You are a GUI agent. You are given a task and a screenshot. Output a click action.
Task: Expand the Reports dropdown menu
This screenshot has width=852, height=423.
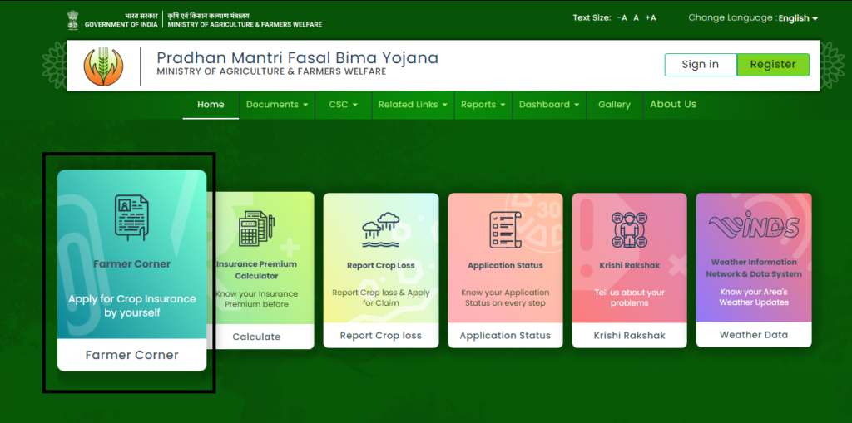pyautogui.click(x=483, y=104)
